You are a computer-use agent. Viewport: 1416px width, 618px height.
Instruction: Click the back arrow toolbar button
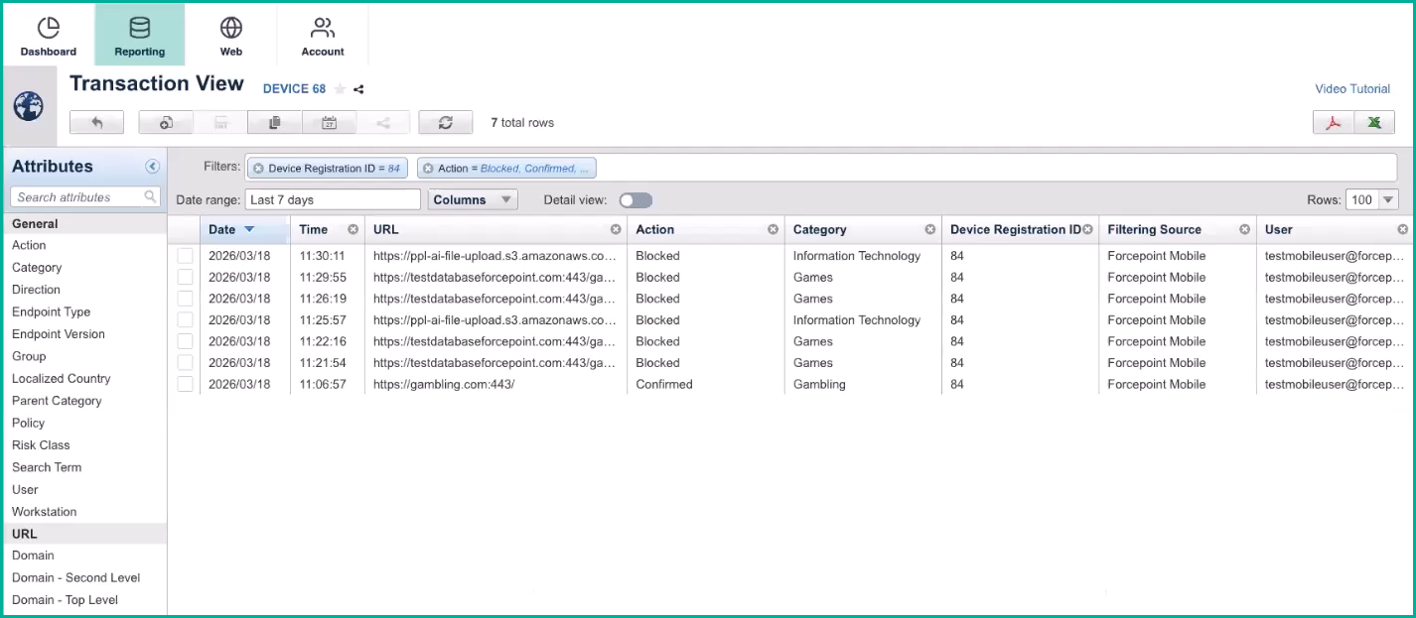[x=96, y=123]
